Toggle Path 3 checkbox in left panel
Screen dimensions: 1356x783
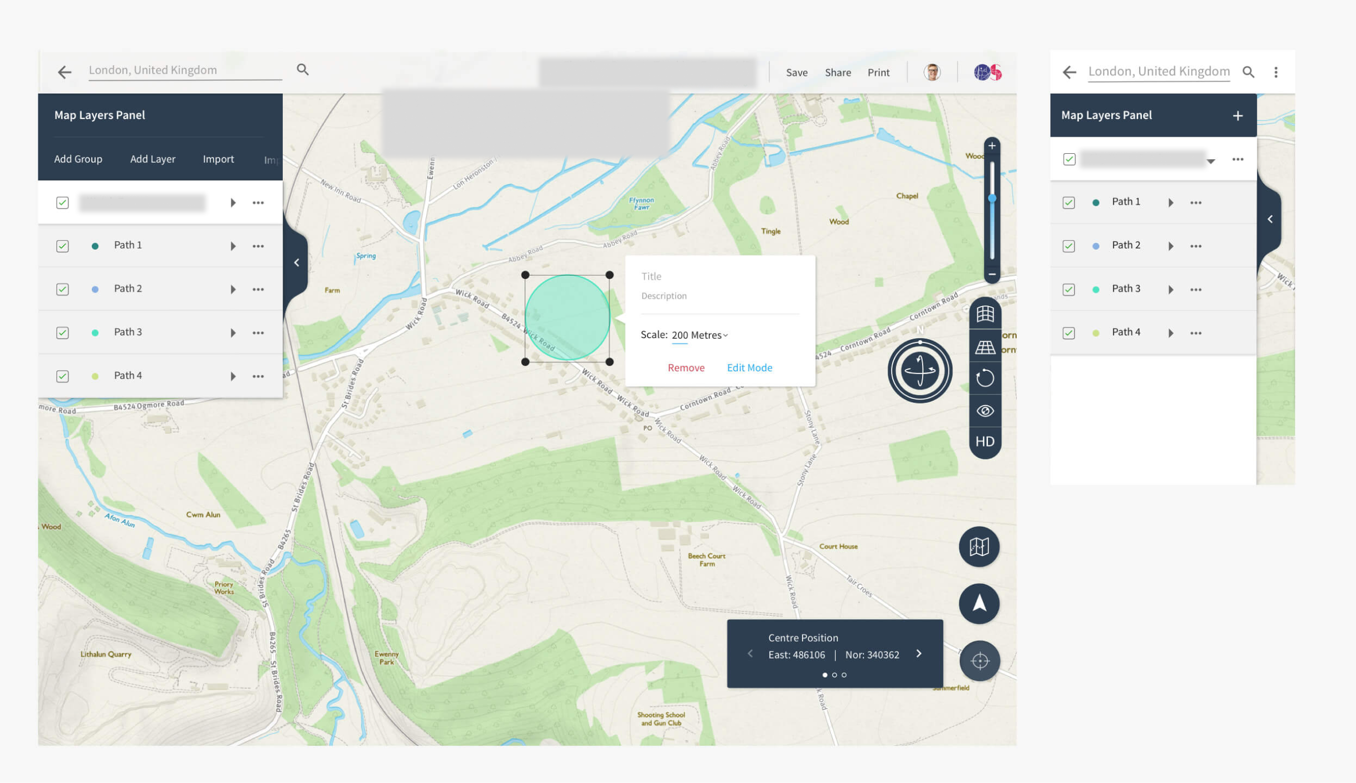(63, 333)
